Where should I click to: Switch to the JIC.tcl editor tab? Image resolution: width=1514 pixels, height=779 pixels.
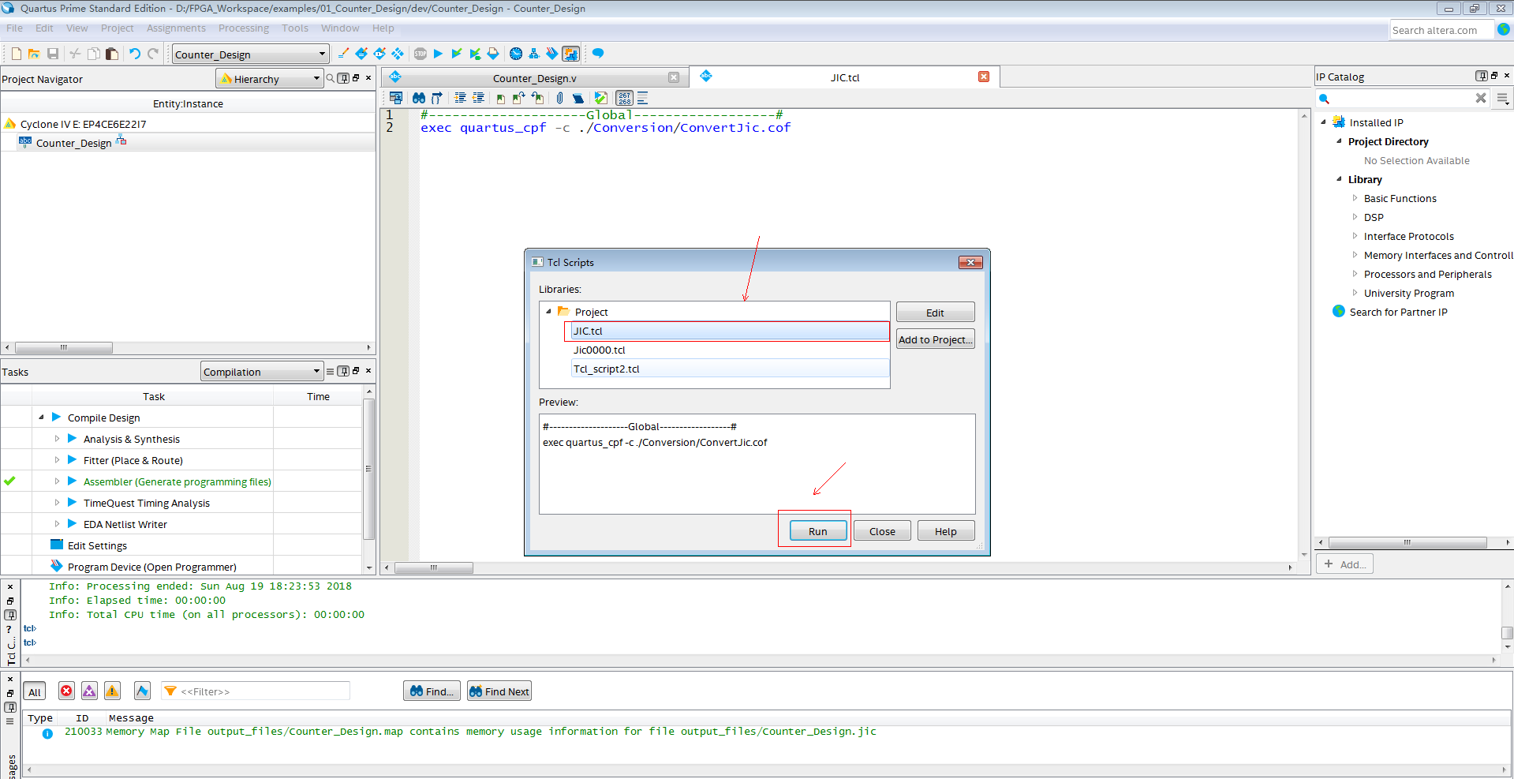(844, 77)
